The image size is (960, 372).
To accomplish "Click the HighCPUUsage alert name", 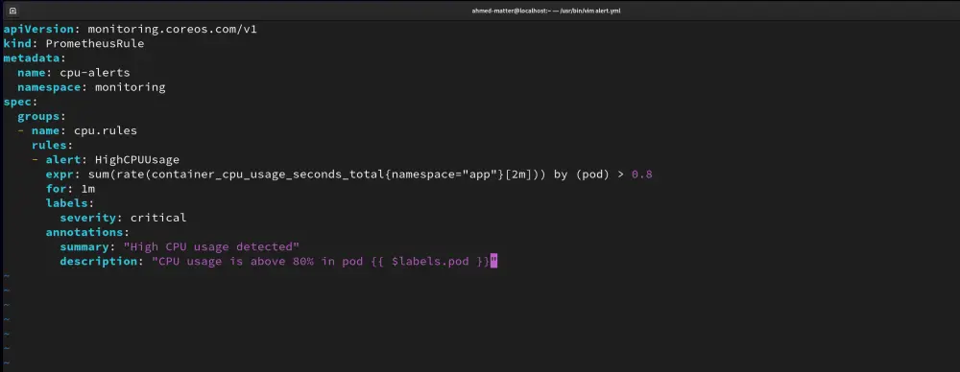I will 137,160.
